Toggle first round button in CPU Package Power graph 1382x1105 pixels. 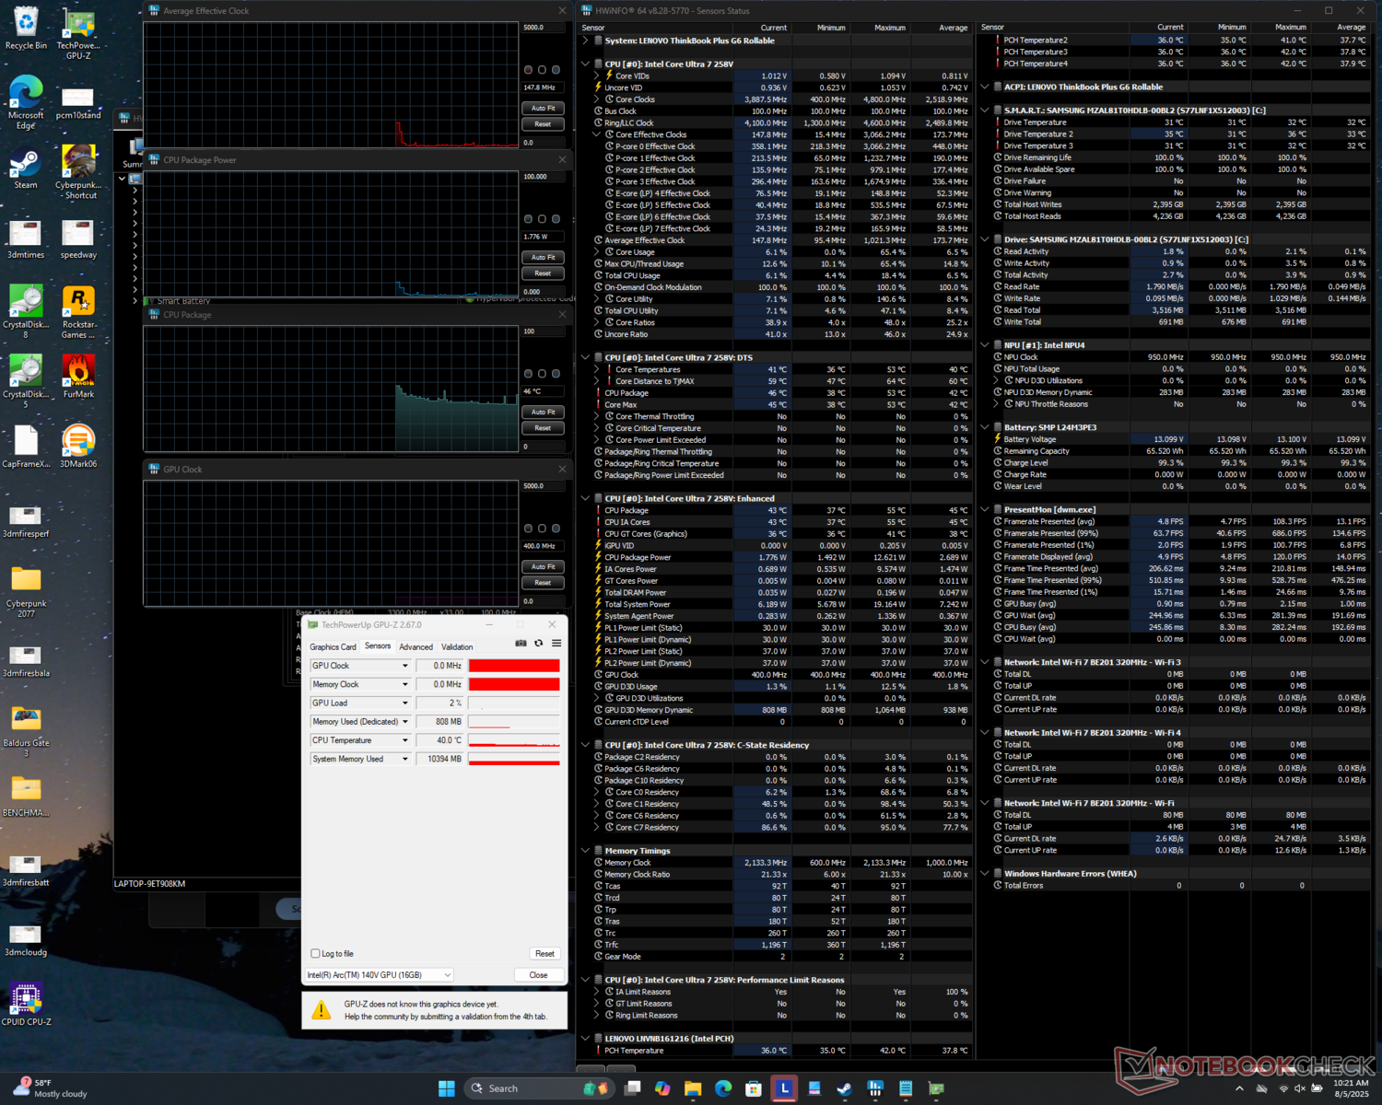pos(528,219)
